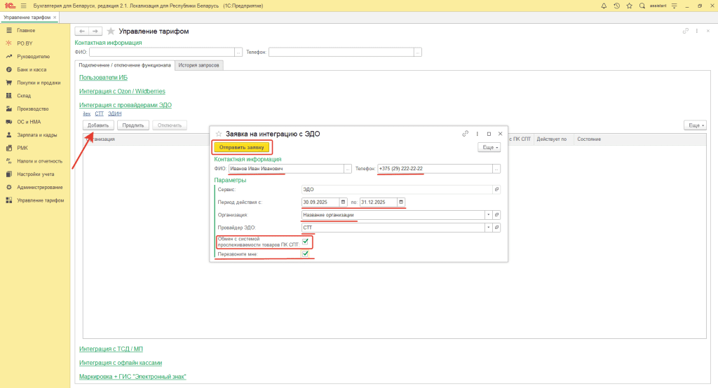Viewport: 718px width, 388px height.
Task: Expand the Провайдер ЭДО dropdown list
Action: pos(489,228)
